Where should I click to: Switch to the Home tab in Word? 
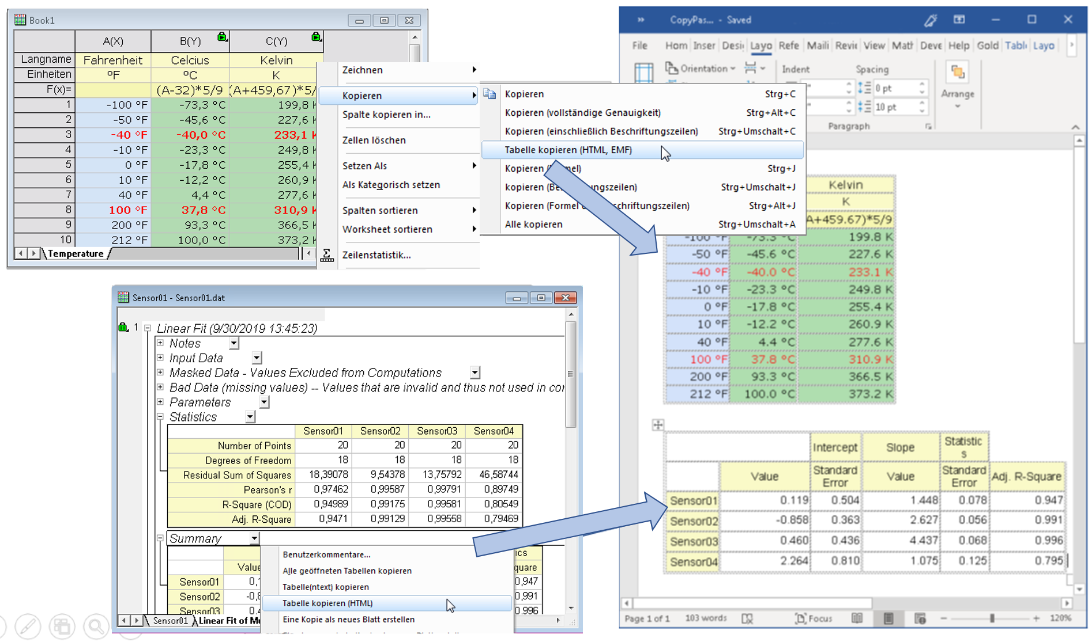click(676, 45)
